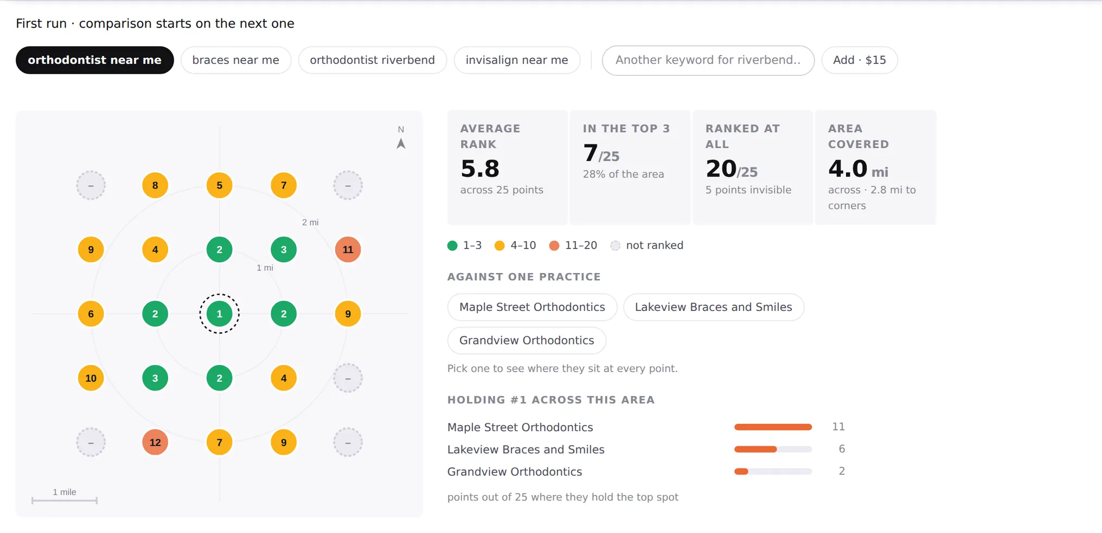Click the yellow grid point ranked 8
The width and height of the screenshot is (1102, 533).
tap(155, 185)
